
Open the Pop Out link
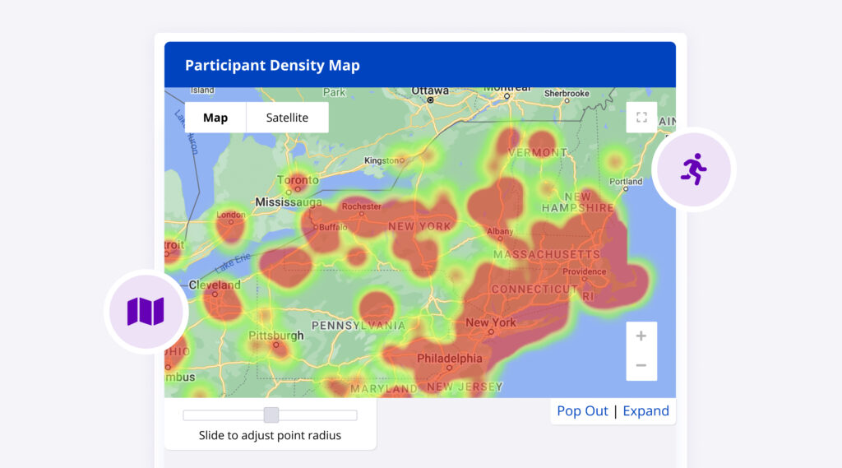tap(582, 411)
